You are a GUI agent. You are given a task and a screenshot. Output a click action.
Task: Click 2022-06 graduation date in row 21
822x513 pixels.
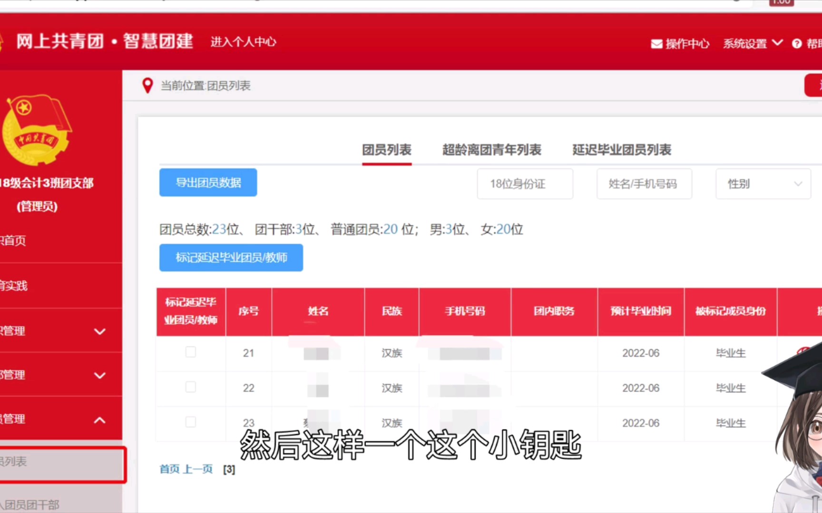click(x=641, y=353)
